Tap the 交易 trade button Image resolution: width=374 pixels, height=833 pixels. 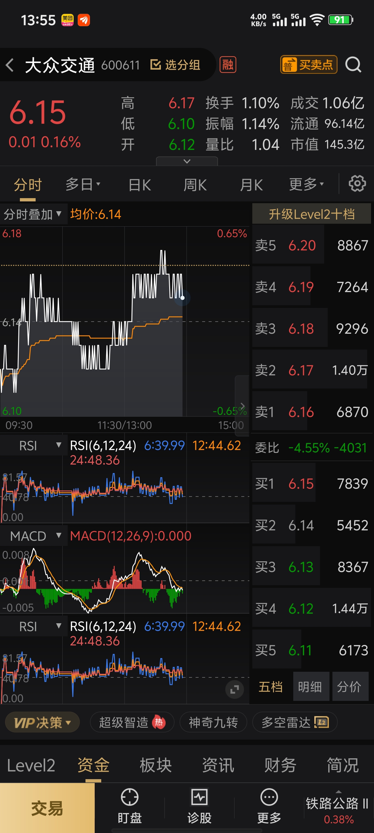pos(47,808)
